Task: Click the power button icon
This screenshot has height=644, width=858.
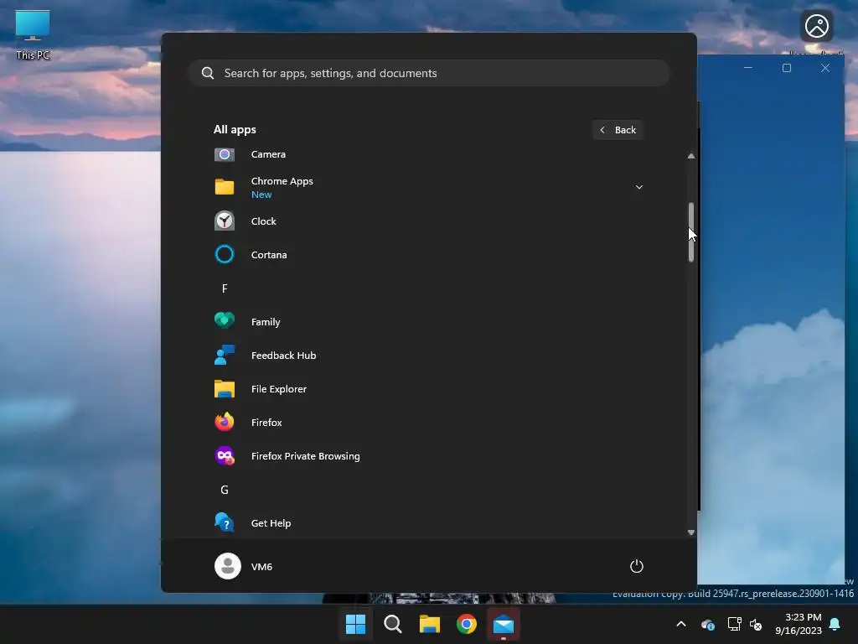Action: pos(637,566)
